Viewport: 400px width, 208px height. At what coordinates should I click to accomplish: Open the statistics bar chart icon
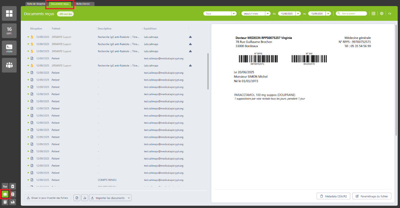[x=13, y=202]
